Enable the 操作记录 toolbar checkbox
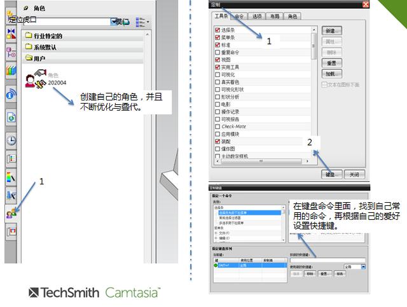407x307 pixels. pos(217,112)
